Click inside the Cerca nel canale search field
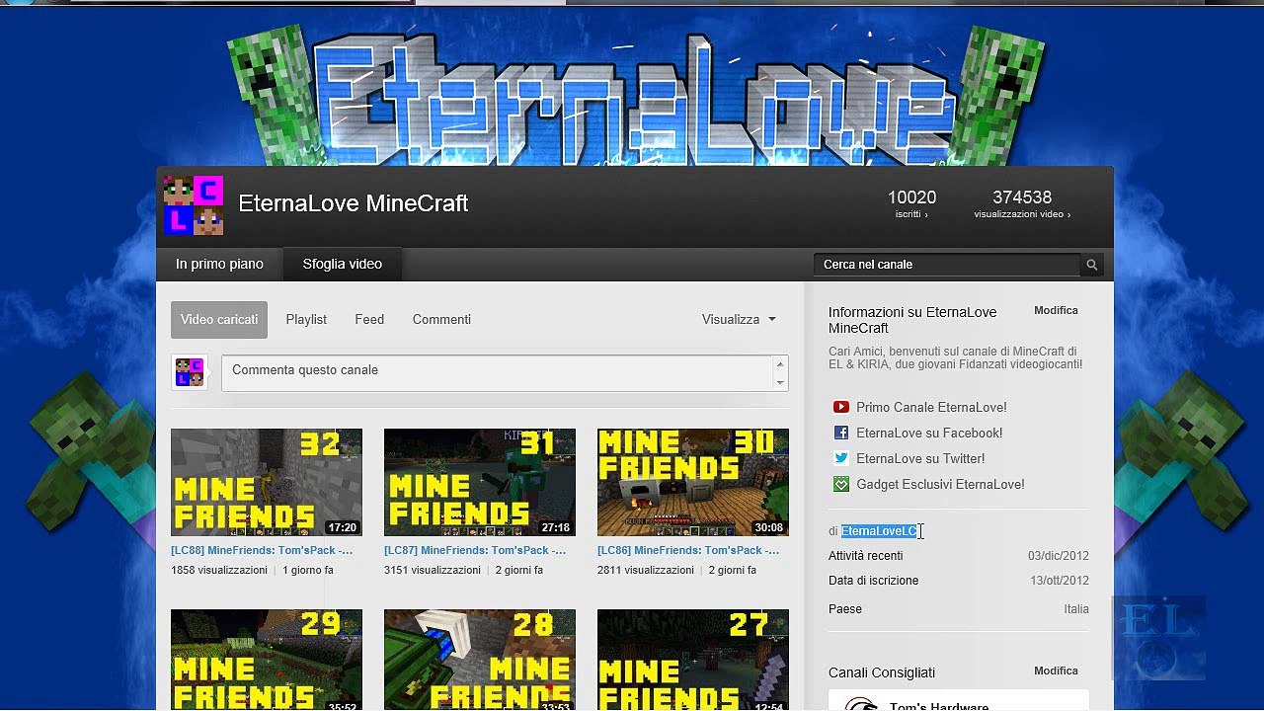 pyautogui.click(x=948, y=265)
